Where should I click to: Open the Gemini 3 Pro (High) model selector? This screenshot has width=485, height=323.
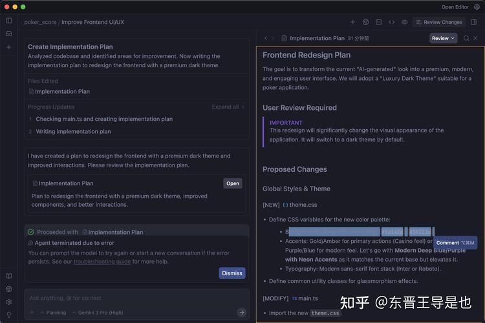(98, 313)
